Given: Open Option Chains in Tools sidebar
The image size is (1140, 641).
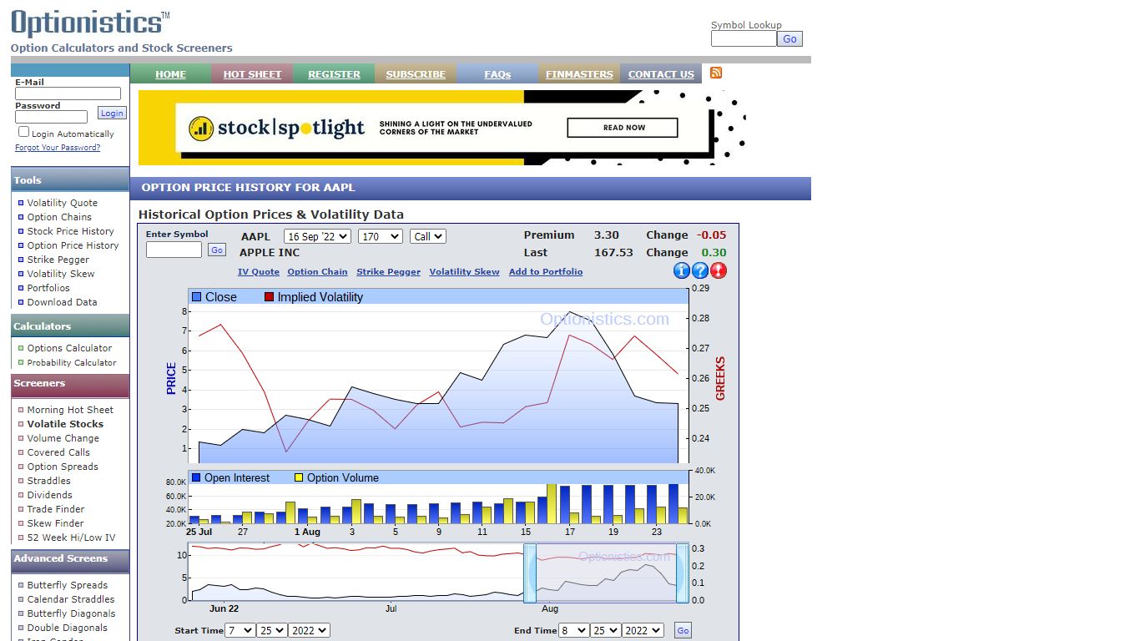Looking at the screenshot, I should tap(59, 217).
